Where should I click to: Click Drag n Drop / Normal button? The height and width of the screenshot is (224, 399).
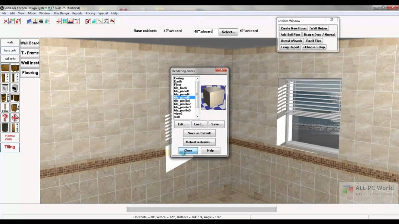(x=319, y=35)
